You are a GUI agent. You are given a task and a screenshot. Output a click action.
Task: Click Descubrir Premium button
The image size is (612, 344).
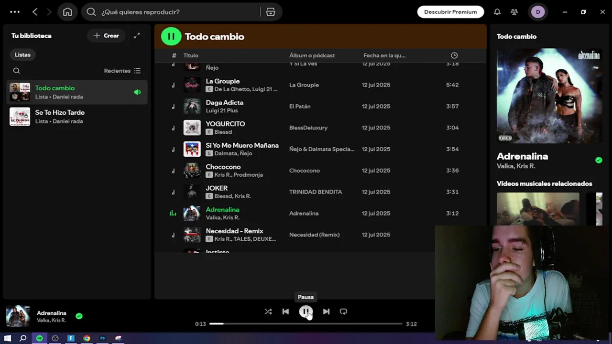click(450, 12)
